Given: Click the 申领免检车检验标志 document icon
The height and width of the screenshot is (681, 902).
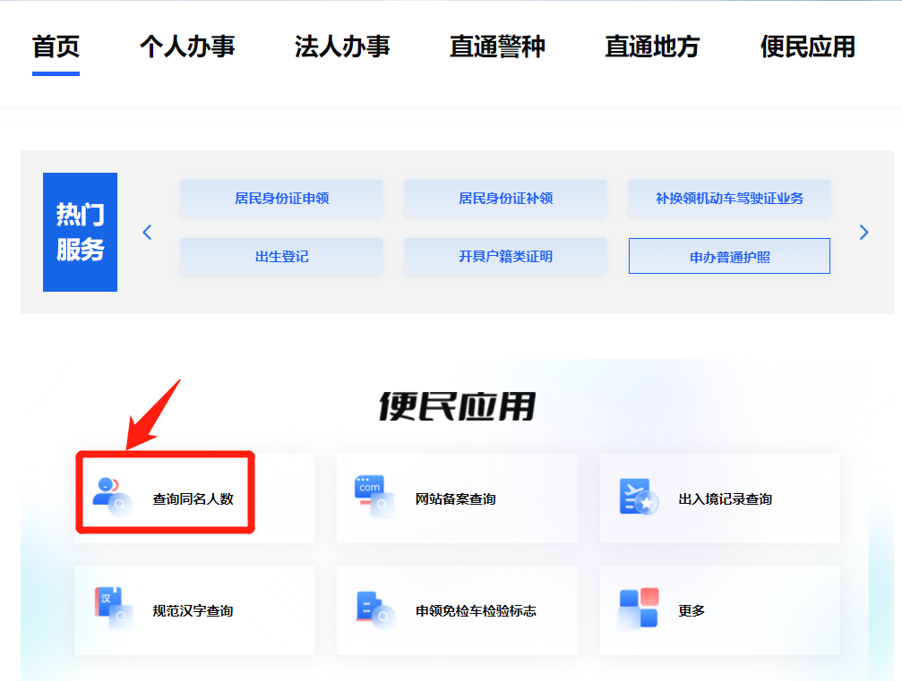Looking at the screenshot, I should coord(374,609).
